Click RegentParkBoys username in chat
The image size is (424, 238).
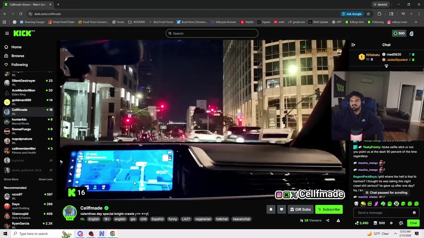365,177
